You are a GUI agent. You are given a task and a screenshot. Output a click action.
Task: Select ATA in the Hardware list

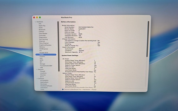(x=40, y=24)
